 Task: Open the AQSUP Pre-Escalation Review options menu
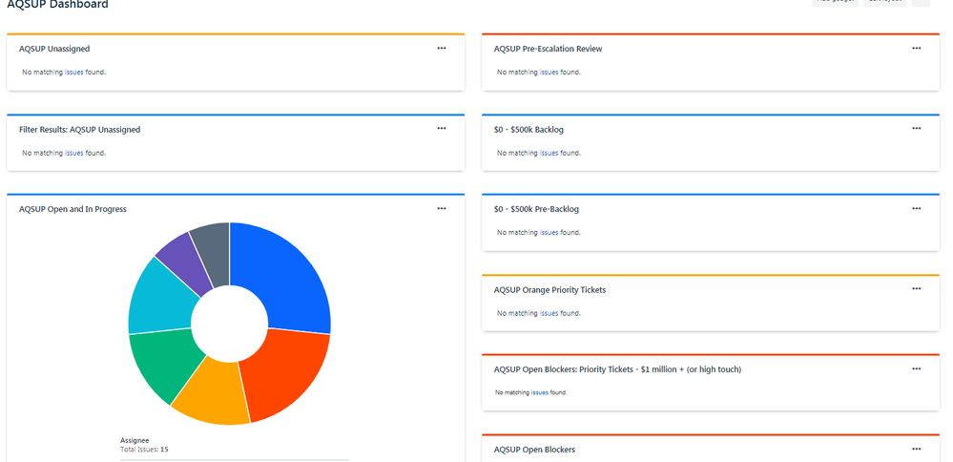[916, 48]
